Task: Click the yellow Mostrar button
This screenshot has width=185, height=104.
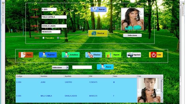Action: point(98,33)
